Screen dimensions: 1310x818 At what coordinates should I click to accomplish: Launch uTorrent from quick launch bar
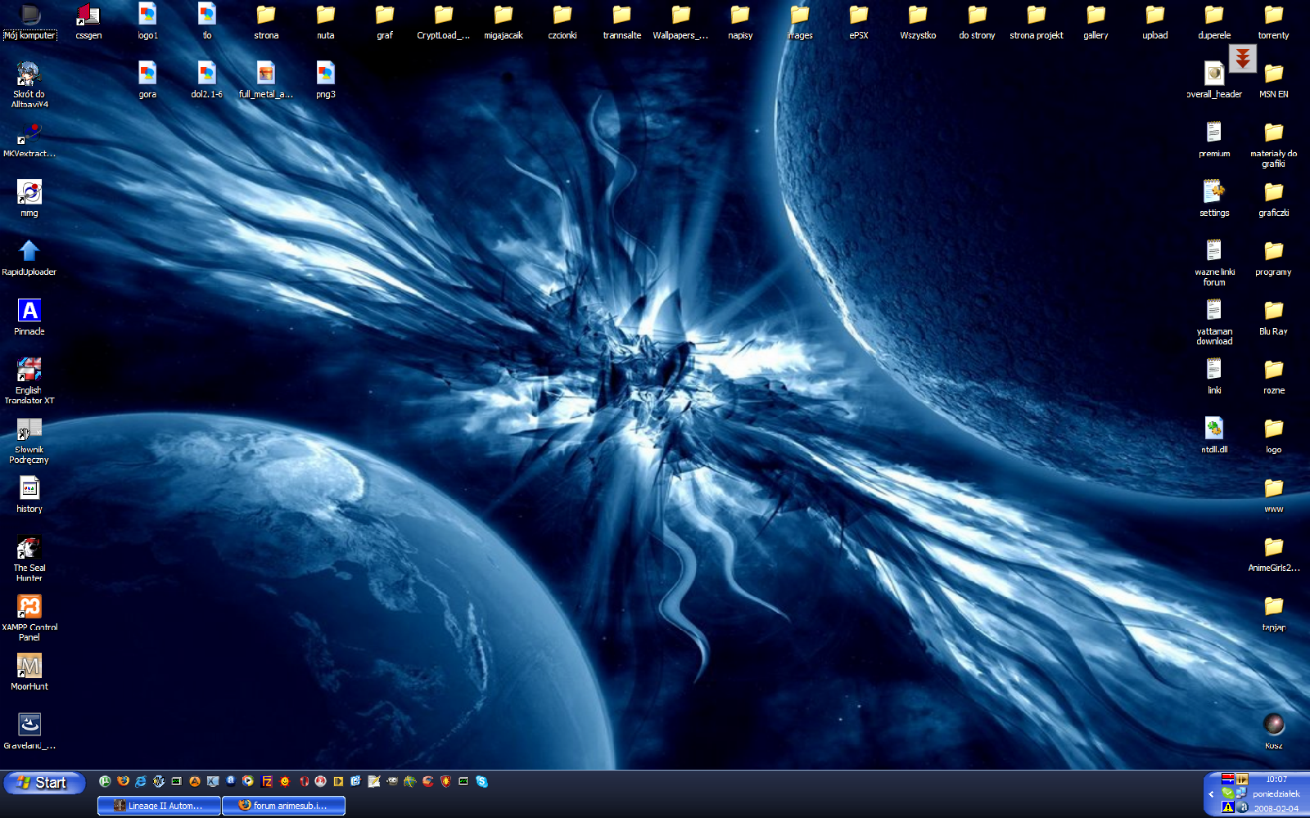click(105, 781)
